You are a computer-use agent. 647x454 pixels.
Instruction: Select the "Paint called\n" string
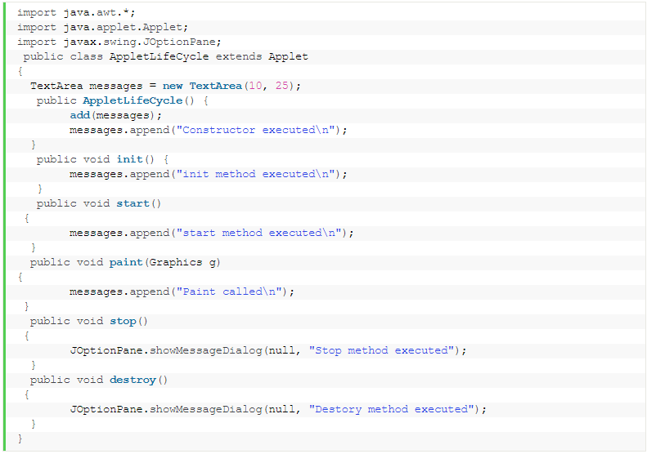coord(229,292)
